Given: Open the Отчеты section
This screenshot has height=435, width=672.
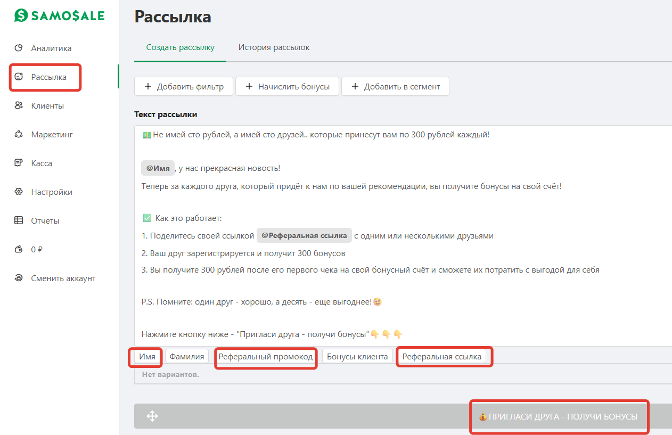Looking at the screenshot, I should coord(45,220).
